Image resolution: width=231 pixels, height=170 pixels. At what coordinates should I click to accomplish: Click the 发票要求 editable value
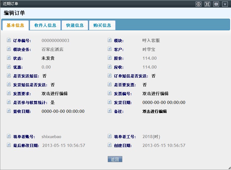point(55,94)
